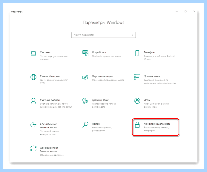207x172 pixels.
Task: Click the search magnifier in Найти параметр
Action: (133, 35)
